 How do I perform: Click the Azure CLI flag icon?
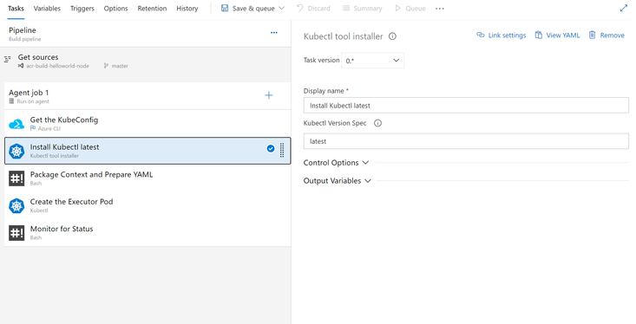click(x=33, y=128)
